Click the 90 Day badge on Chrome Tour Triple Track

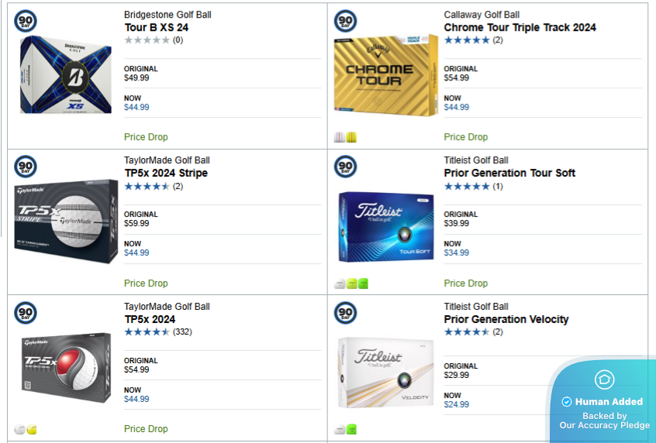click(346, 20)
